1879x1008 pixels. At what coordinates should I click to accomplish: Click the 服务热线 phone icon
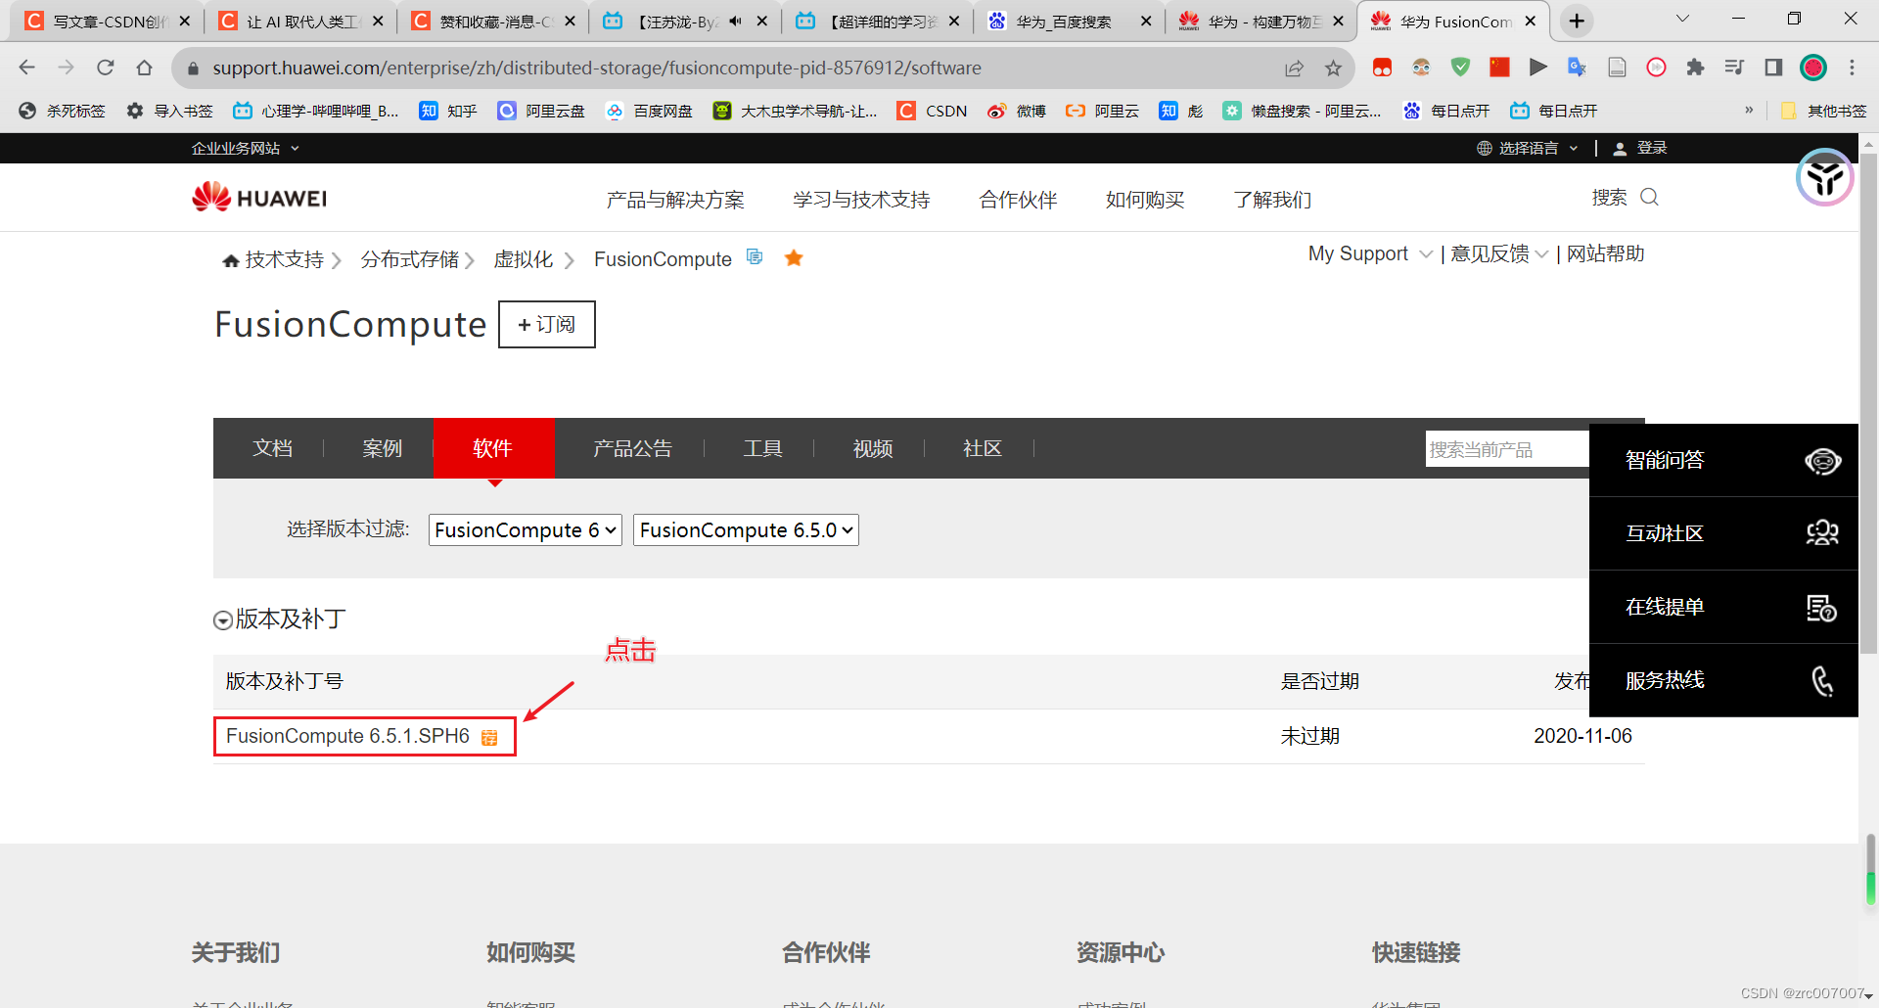(x=1822, y=681)
